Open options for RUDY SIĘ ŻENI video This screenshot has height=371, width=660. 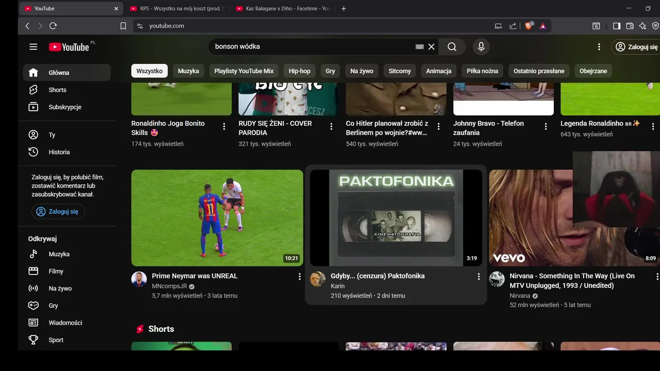[x=331, y=126]
